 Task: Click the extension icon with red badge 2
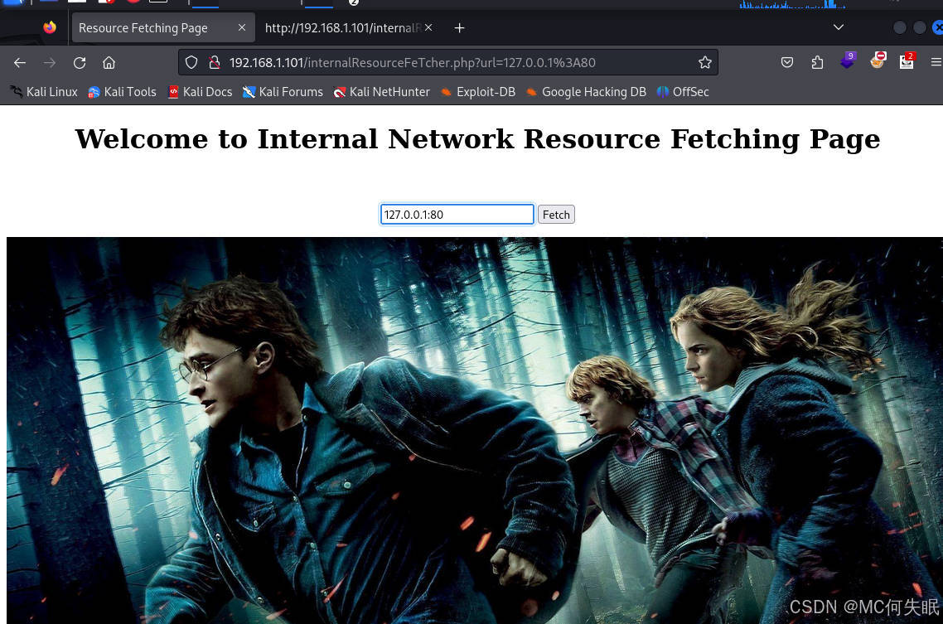pyautogui.click(x=907, y=60)
